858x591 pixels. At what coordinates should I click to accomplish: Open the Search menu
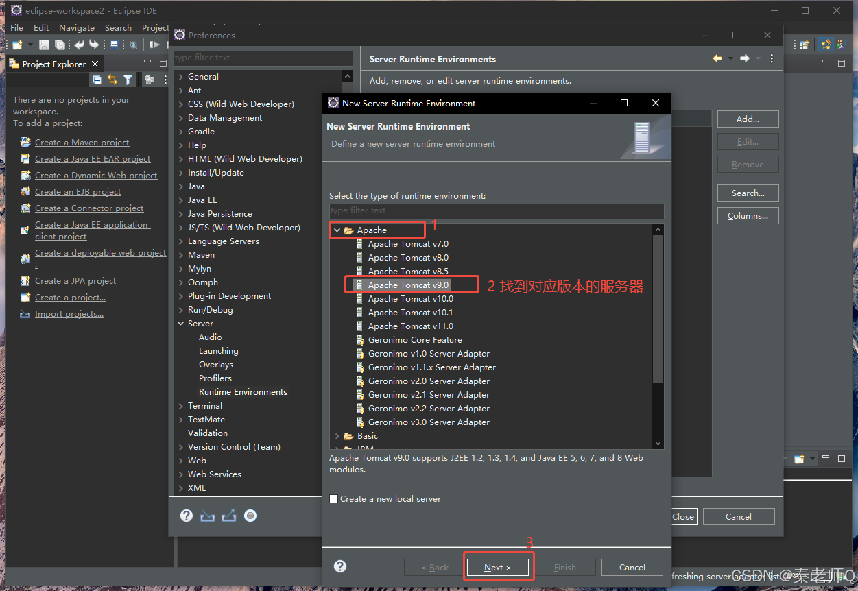point(118,27)
